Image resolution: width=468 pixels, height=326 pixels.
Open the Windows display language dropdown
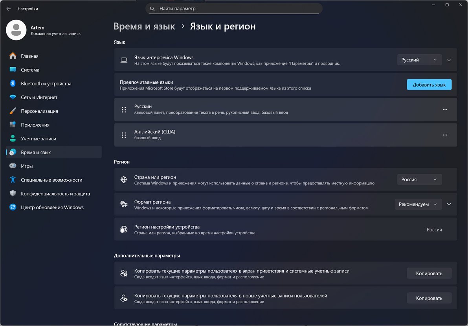pos(419,59)
